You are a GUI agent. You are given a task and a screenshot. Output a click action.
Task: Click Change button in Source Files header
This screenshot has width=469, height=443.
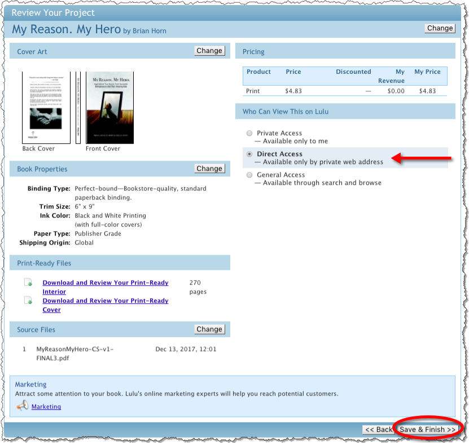pos(209,329)
